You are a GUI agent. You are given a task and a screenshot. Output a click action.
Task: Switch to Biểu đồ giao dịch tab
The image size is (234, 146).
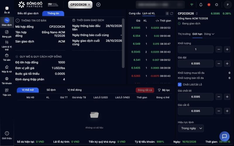click(x=28, y=13)
